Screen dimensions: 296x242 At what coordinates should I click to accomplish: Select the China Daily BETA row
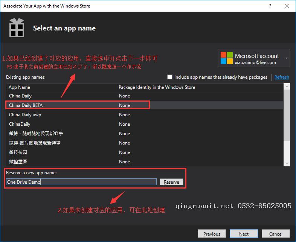pyautogui.click(x=145, y=105)
